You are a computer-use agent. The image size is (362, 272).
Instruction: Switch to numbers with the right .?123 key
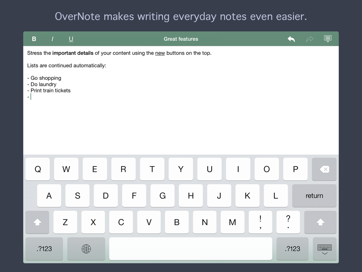click(x=292, y=249)
